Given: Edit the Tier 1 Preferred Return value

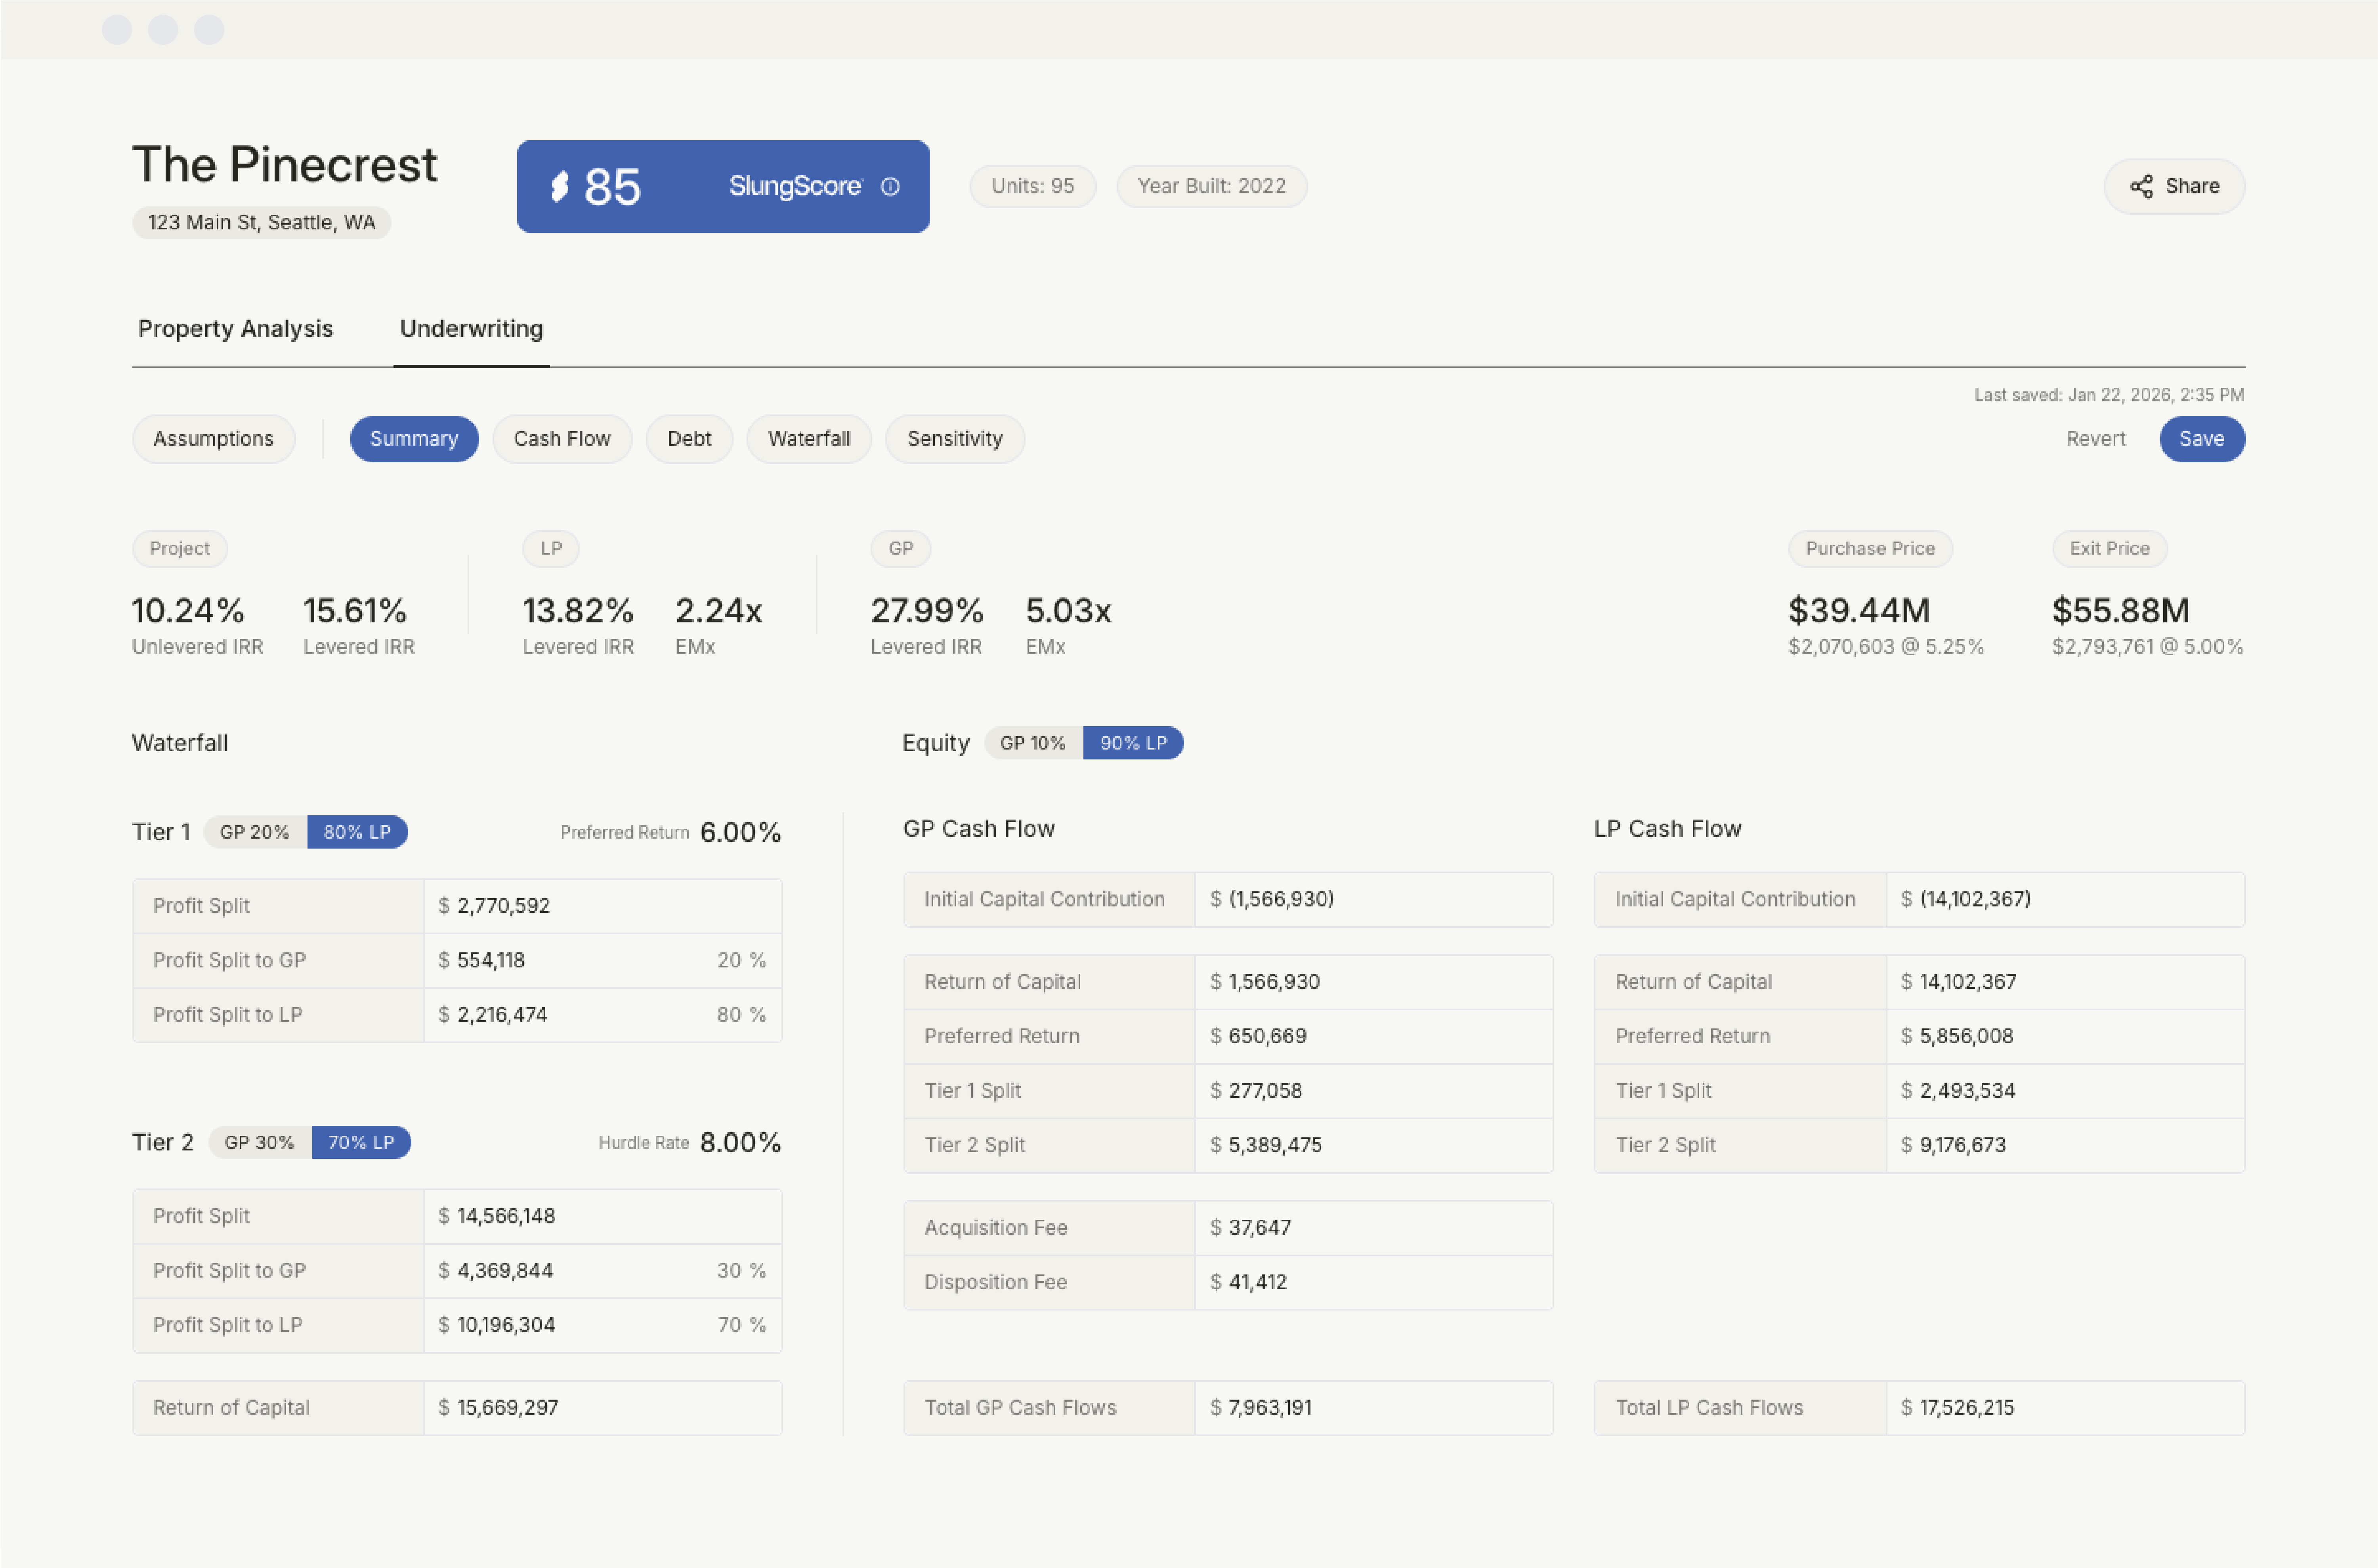Looking at the screenshot, I should (x=739, y=831).
